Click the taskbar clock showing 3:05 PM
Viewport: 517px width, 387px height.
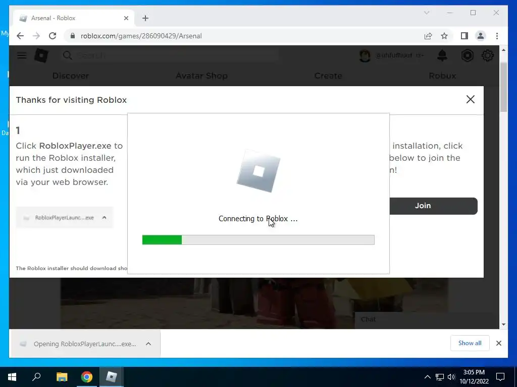[x=474, y=377]
